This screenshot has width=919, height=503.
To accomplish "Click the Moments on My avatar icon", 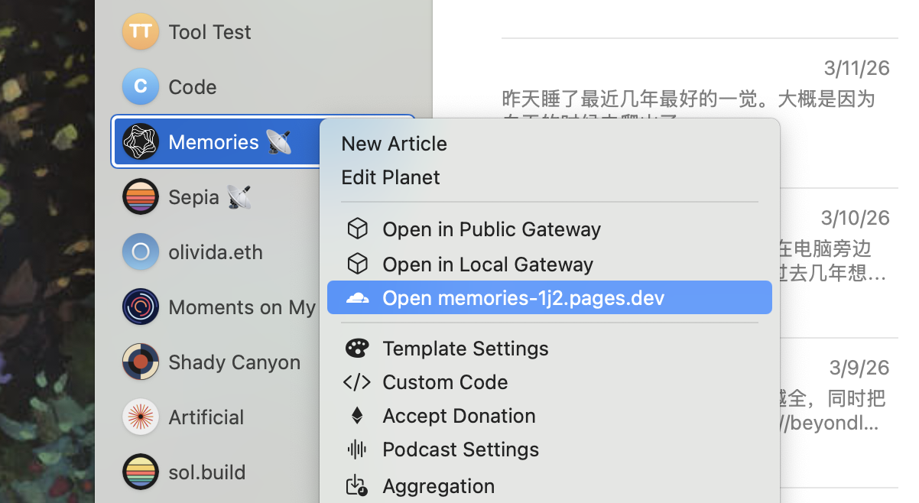I will (141, 307).
